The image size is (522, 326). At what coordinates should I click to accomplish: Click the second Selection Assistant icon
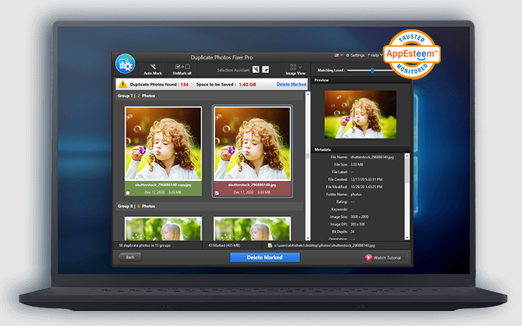click(266, 69)
